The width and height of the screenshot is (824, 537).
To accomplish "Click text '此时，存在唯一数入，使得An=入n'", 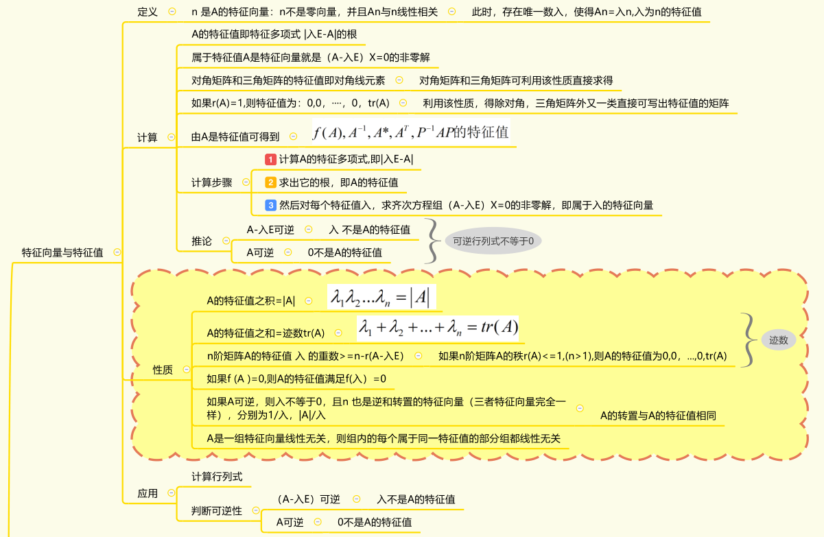I will point(587,12).
